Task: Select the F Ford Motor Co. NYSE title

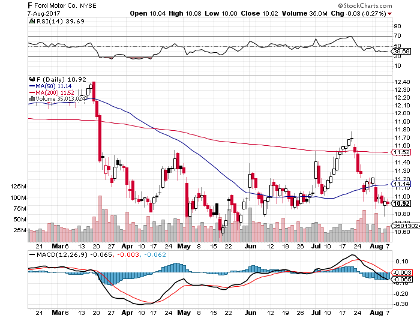Action: coord(62,5)
